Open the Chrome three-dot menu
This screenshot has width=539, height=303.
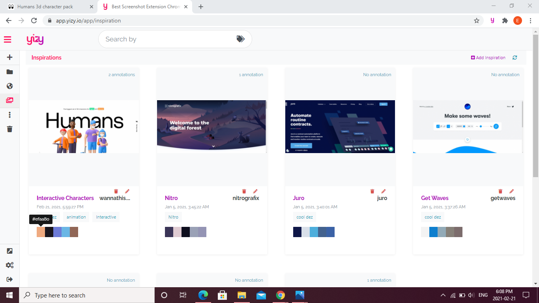point(530,21)
